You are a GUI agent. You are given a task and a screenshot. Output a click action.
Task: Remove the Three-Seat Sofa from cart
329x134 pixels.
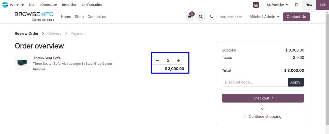click(39, 69)
